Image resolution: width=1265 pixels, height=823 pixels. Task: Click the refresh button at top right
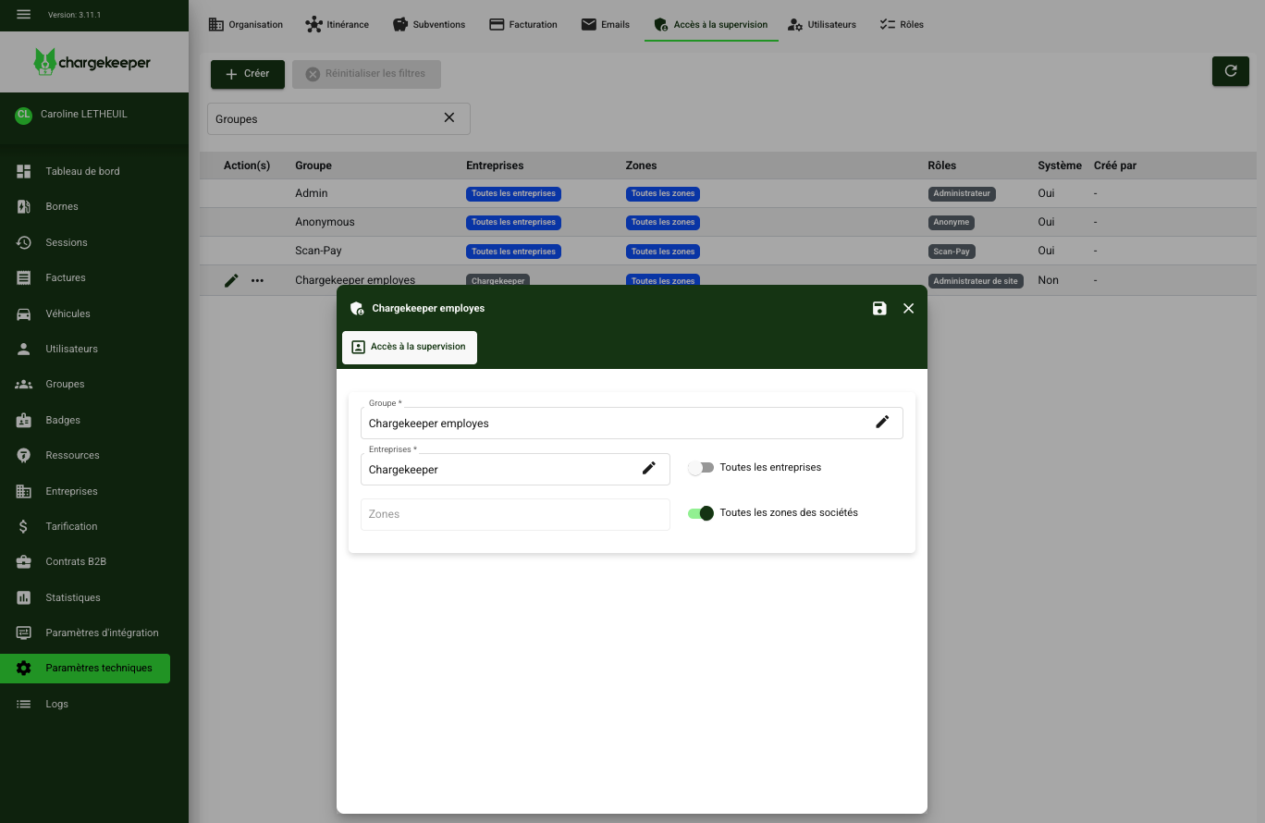tap(1230, 71)
